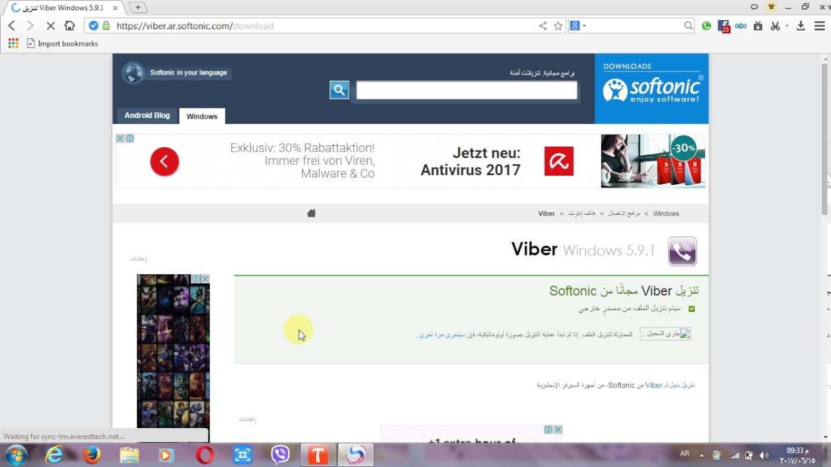Screen dimensions: 831x467
Task: Click the Viber breadcrumb link
Action: [x=547, y=213]
